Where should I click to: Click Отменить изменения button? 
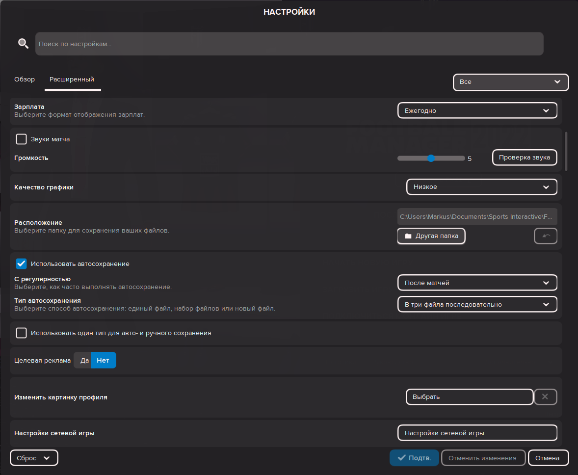483,458
